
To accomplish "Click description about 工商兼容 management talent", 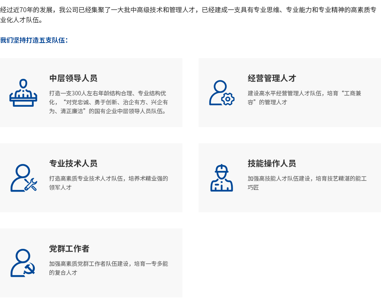I will 304,93.
